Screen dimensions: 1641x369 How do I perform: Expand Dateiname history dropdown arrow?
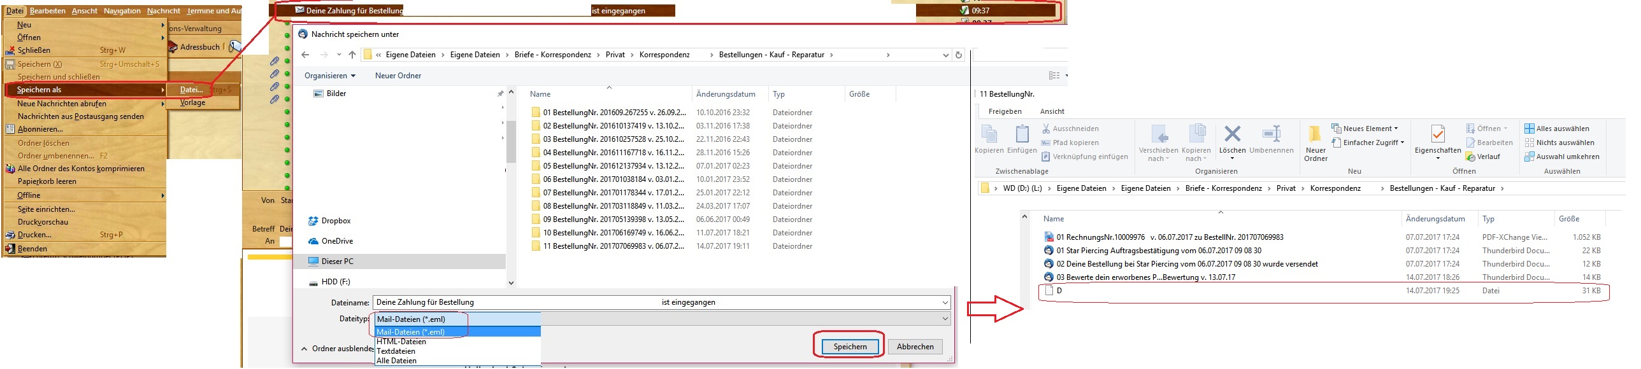(945, 302)
